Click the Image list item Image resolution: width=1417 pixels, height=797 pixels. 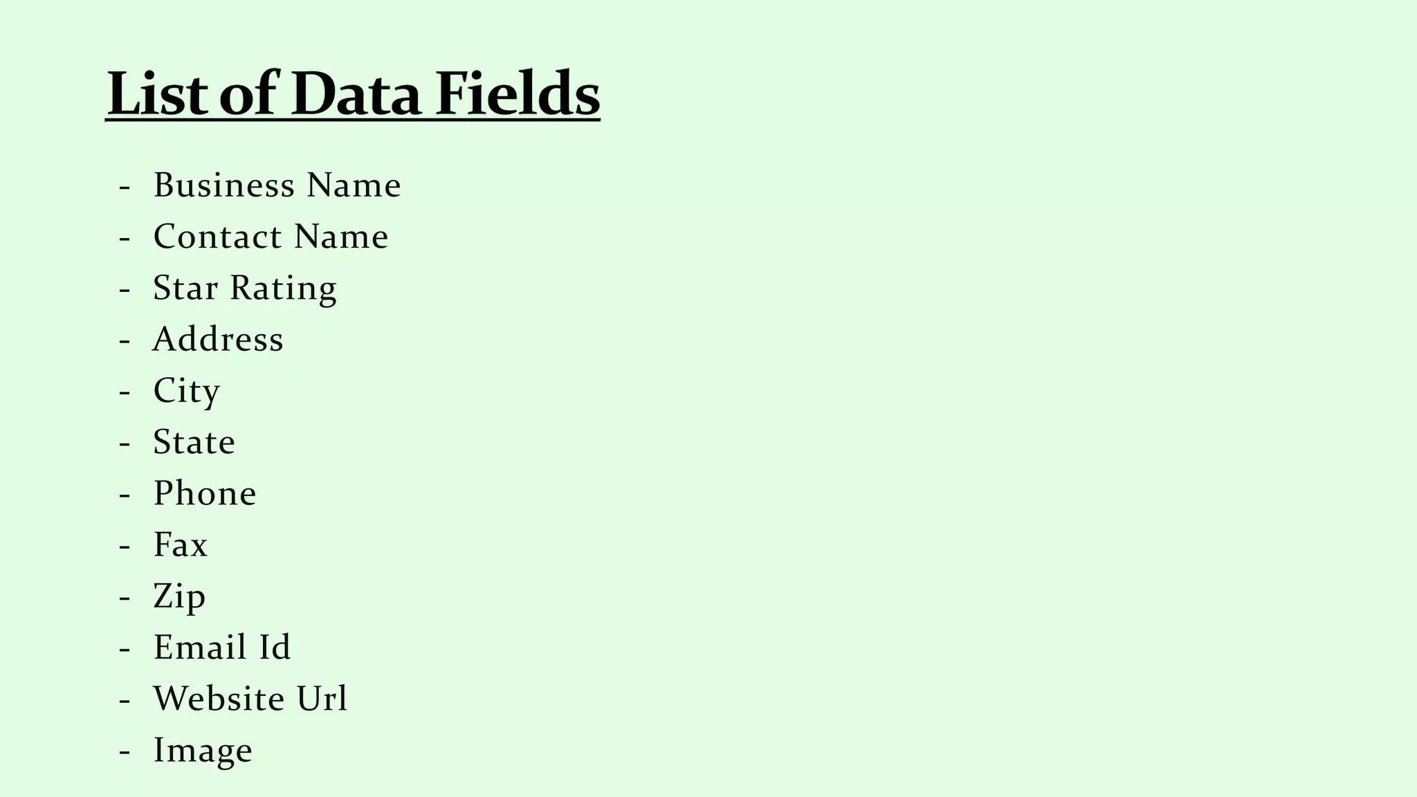click(x=203, y=751)
